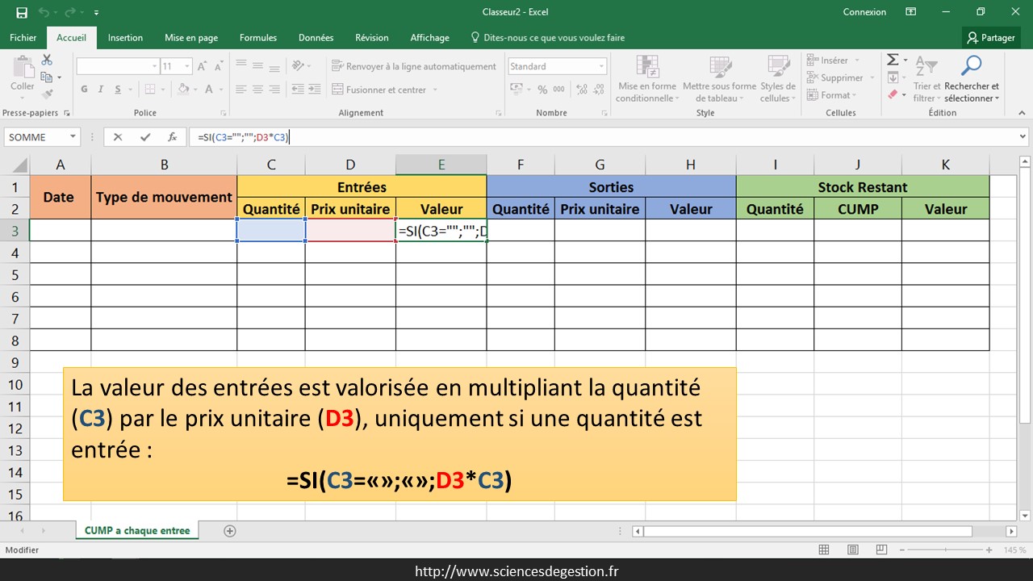The height and width of the screenshot is (581, 1033).
Task: Click the Partager button
Action: (x=992, y=38)
